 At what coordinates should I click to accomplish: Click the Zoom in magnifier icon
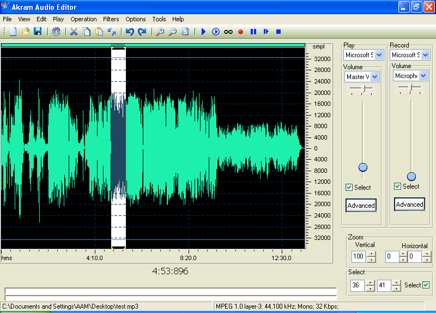[x=160, y=32]
